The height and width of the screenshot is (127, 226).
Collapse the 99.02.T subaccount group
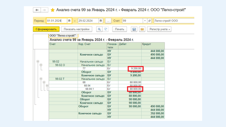41,79
